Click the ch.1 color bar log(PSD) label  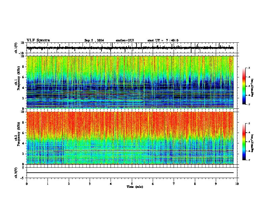click(252, 88)
